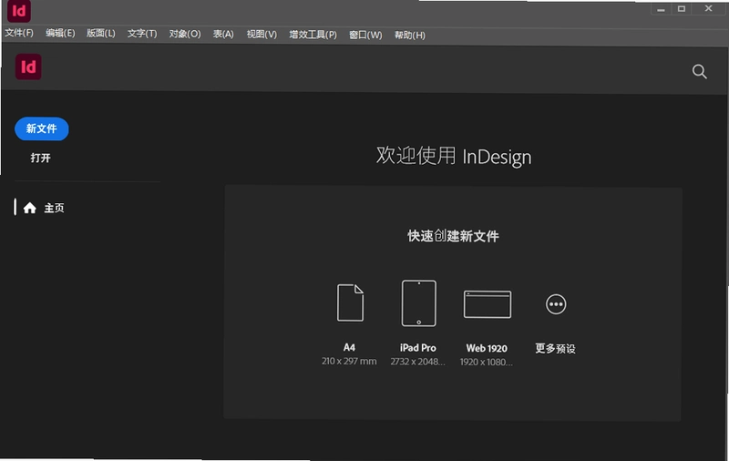Click the A4 preset name text
This screenshot has width=729, height=461.
349,348
